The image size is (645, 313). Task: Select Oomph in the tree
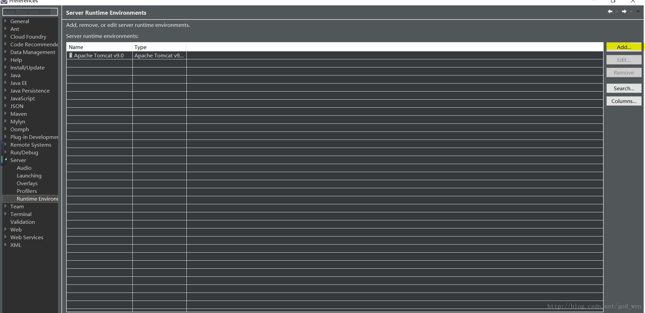(x=19, y=129)
